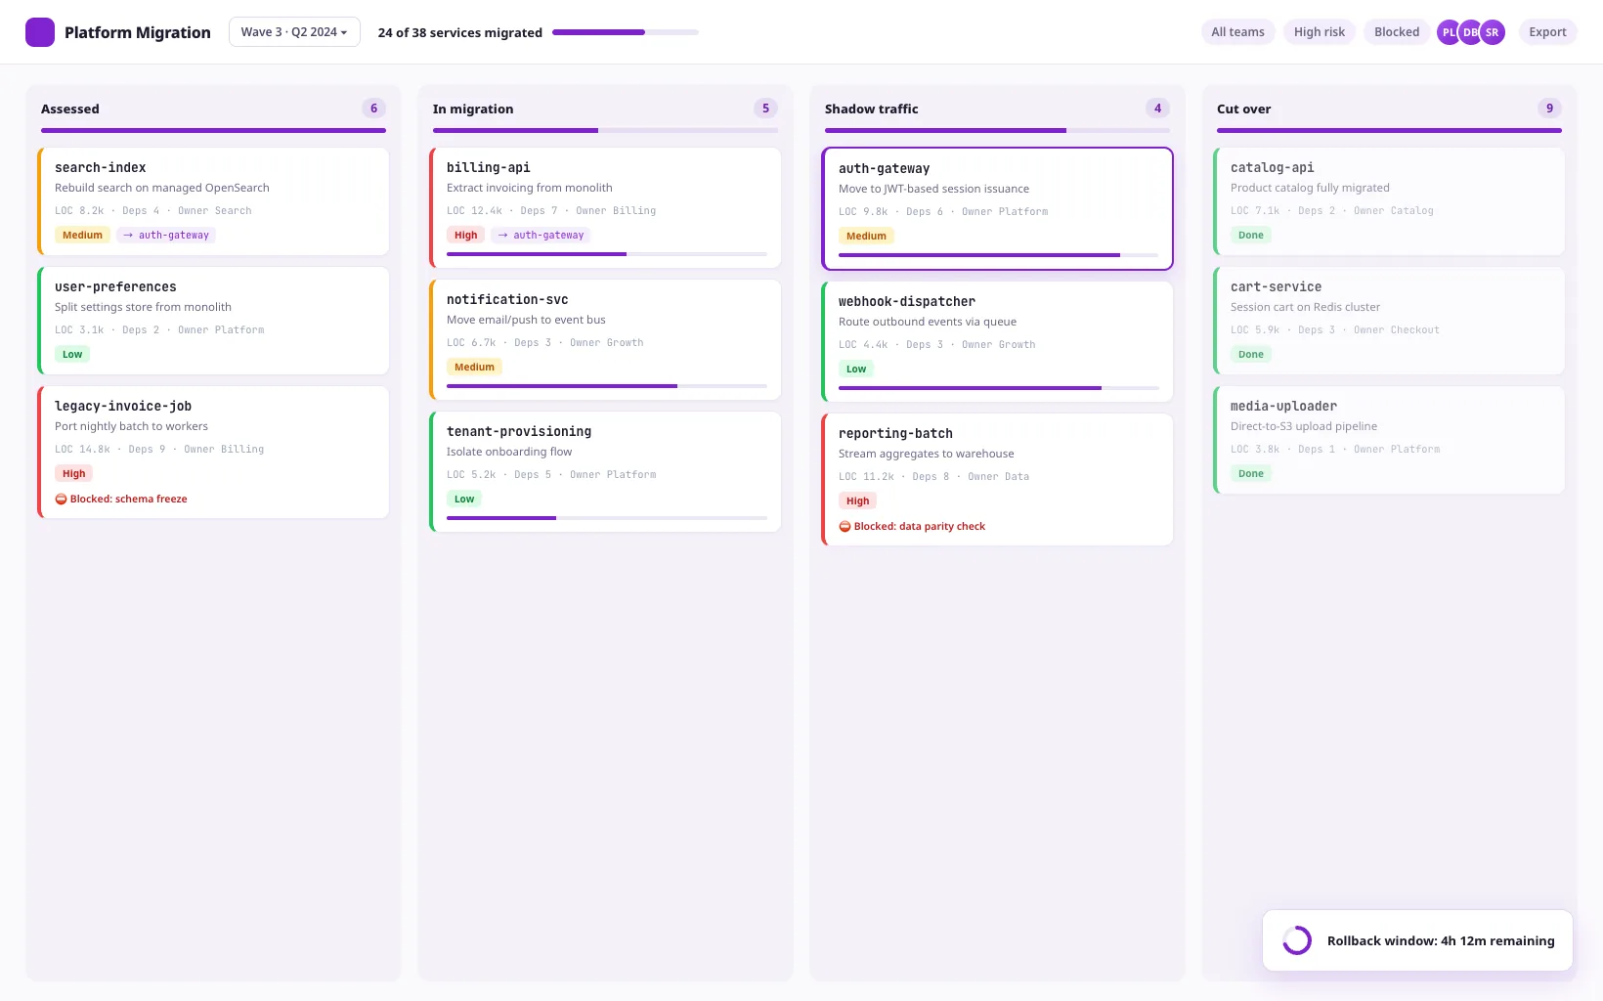Click the Shadow traffic column header
1603x1001 pixels.
click(x=872, y=109)
